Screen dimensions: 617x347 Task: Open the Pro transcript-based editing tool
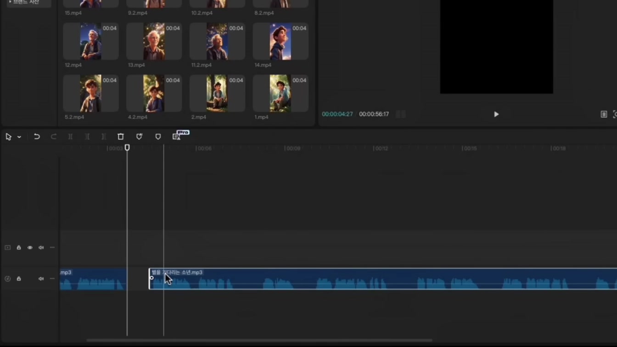pyautogui.click(x=177, y=137)
